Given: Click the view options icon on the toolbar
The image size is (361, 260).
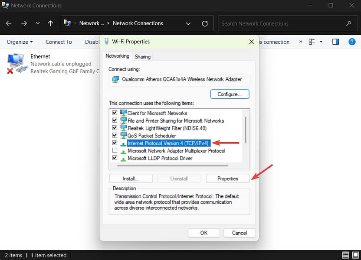Looking at the screenshot, I should (x=312, y=42).
